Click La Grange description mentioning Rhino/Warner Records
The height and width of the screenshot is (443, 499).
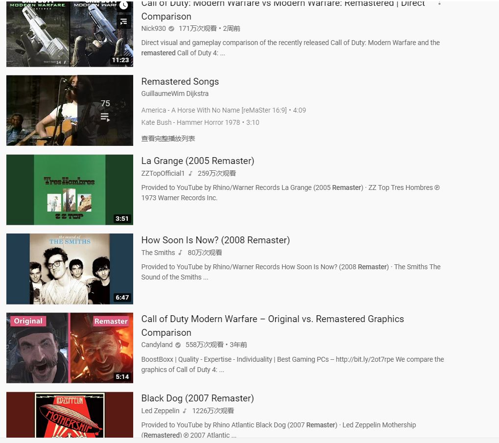pyautogui.click(x=290, y=193)
